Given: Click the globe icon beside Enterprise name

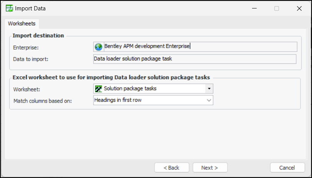Looking at the screenshot, I should point(99,47).
